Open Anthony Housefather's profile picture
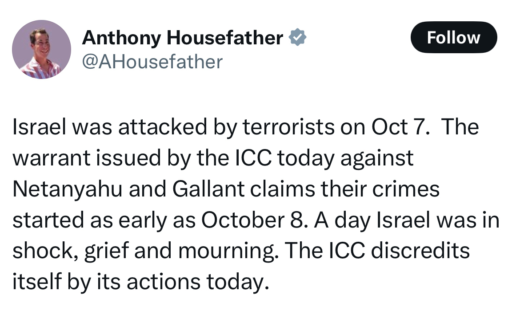Screen dimensions: 520x330 [41, 49]
